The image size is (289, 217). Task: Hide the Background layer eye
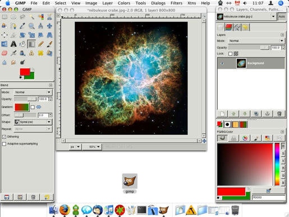coord(222,64)
